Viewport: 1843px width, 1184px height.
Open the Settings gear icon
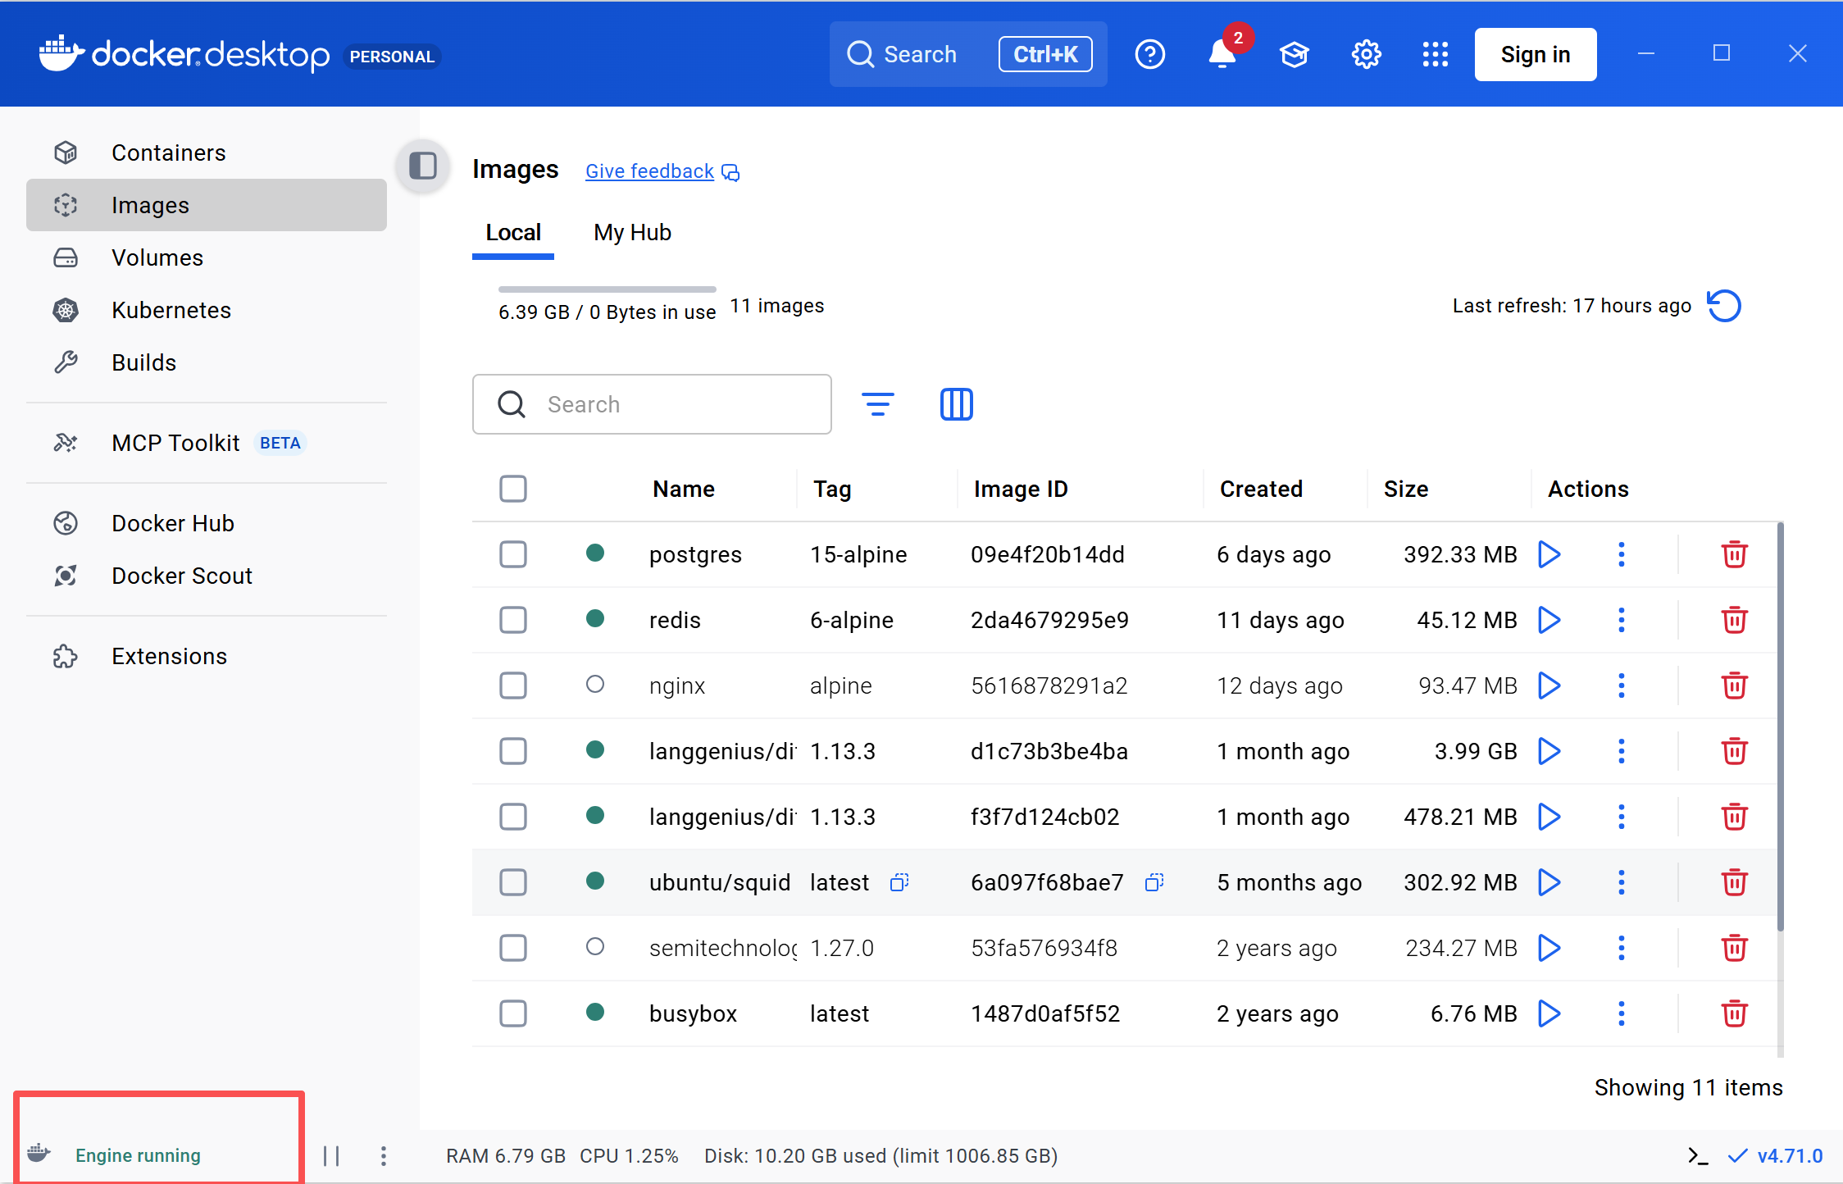1366,55
